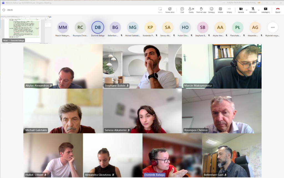
Task: Click the MM avatar for Marcin Maksymowicz
Action: click(63, 27)
